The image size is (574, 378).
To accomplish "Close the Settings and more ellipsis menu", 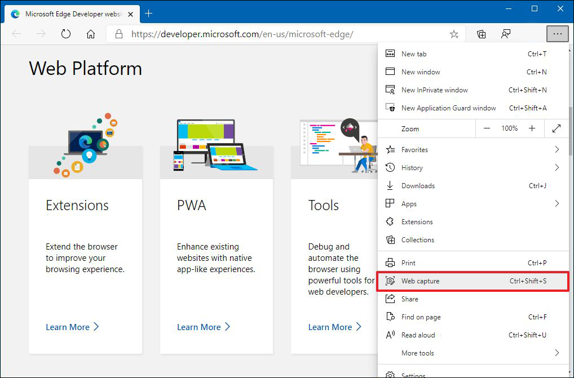I will click(x=558, y=34).
